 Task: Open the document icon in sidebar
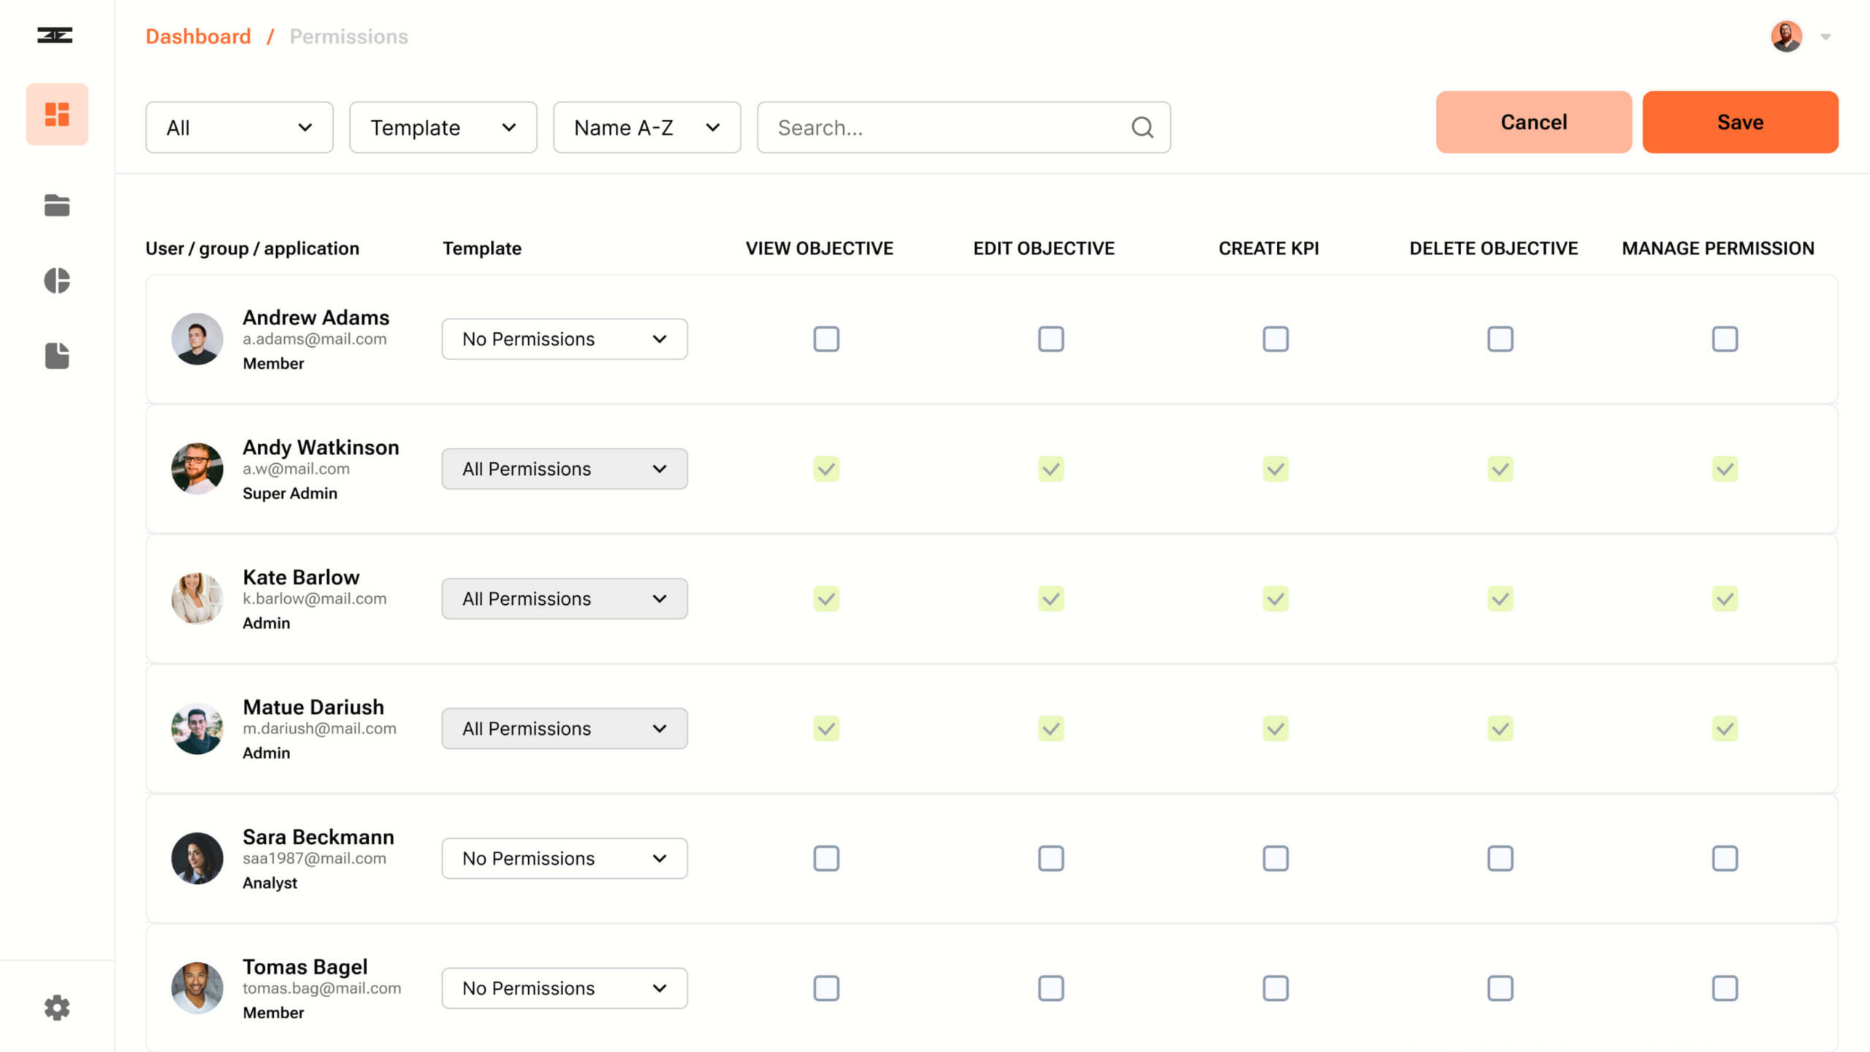tap(57, 356)
